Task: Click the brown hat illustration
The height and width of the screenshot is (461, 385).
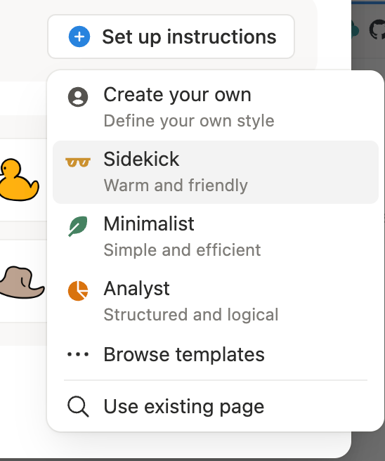Action: pos(22,283)
